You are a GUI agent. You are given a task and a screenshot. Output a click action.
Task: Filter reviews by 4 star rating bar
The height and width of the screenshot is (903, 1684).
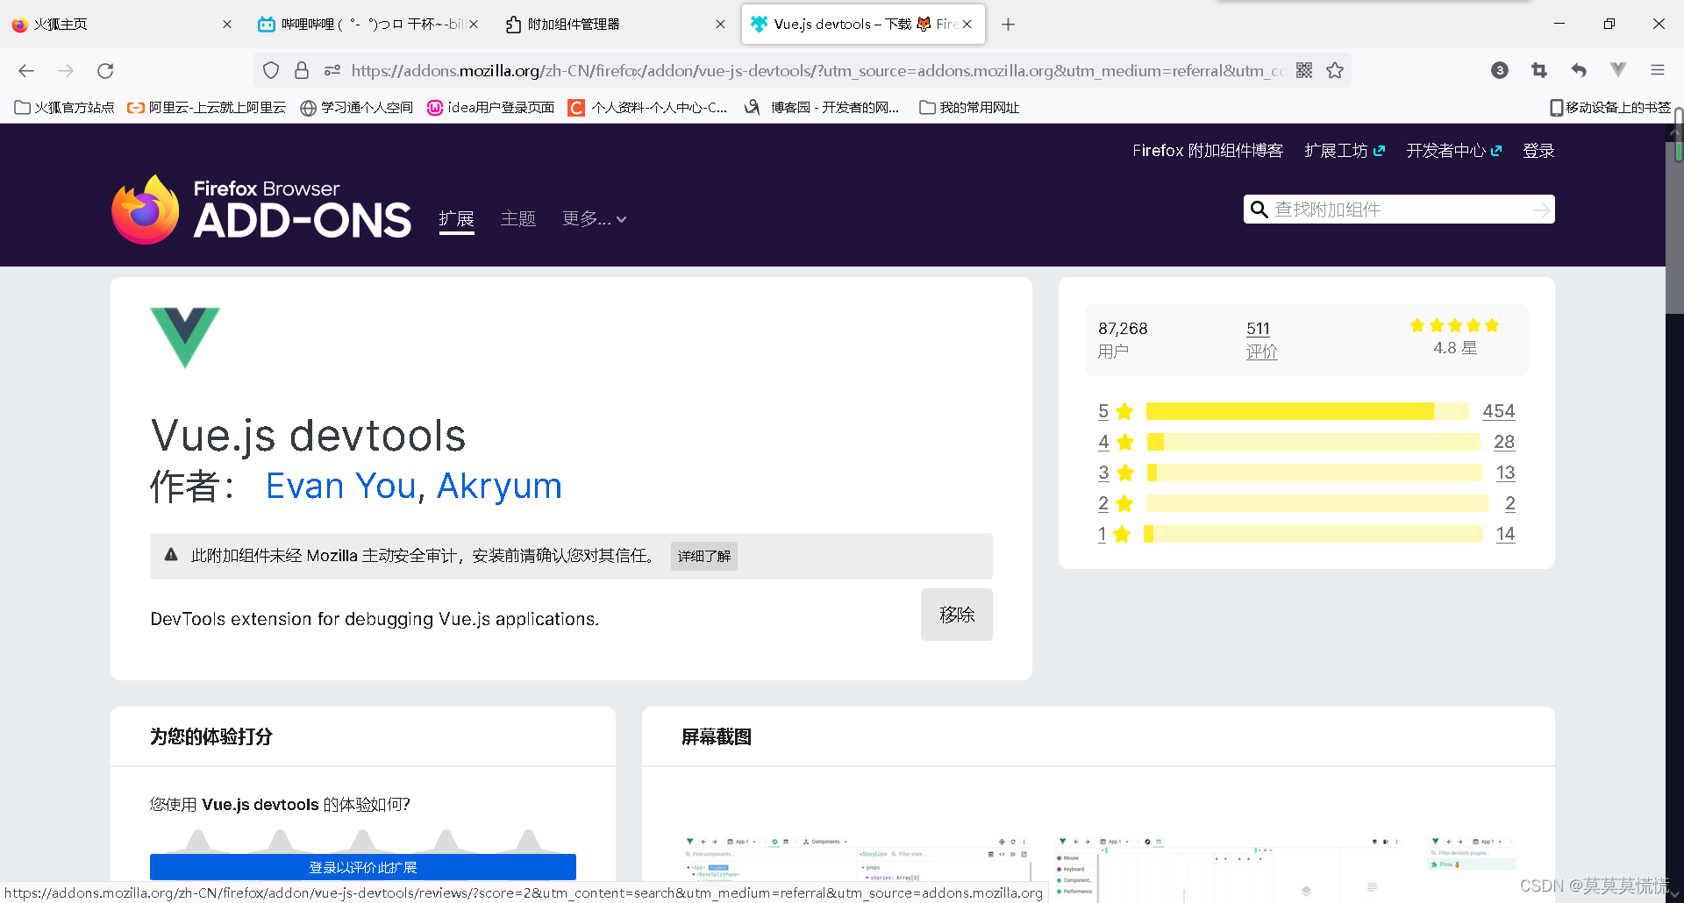(1313, 442)
